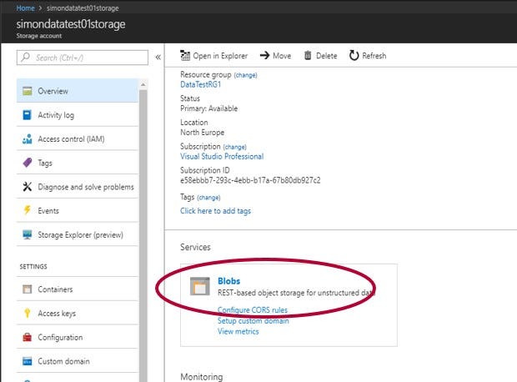Screen dimensions: 517x382
Task: Click the Subscription ID value e58ebbb7-293c-4ebb-b17a-67b80db927c2
Action: (250, 180)
